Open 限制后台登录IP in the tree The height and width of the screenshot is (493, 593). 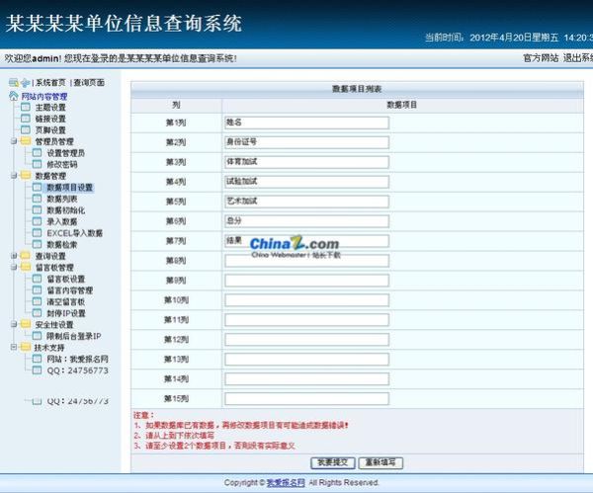(74, 336)
